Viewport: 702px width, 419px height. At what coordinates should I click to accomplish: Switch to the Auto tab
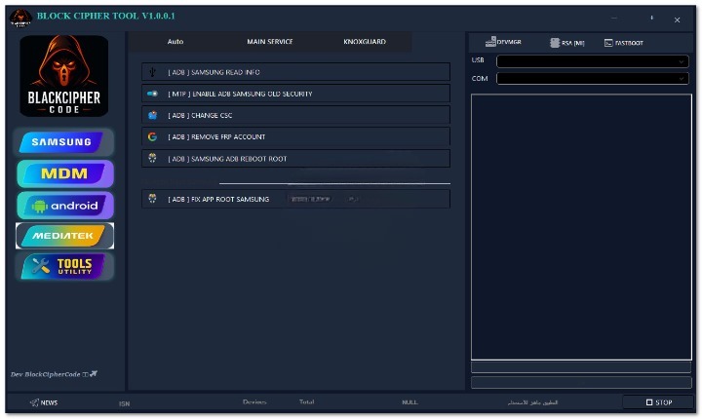[175, 42]
